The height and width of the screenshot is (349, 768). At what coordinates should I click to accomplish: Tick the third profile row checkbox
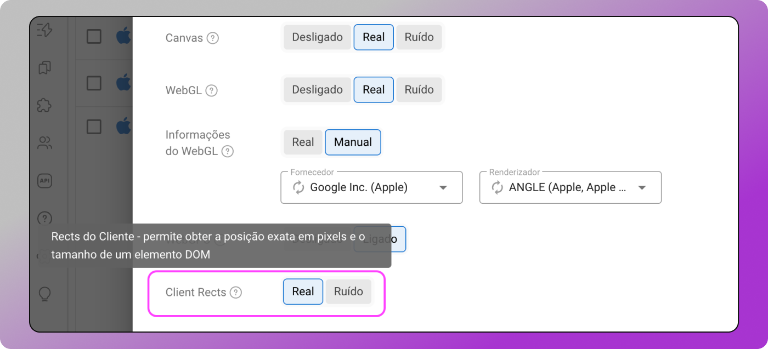pyautogui.click(x=94, y=127)
